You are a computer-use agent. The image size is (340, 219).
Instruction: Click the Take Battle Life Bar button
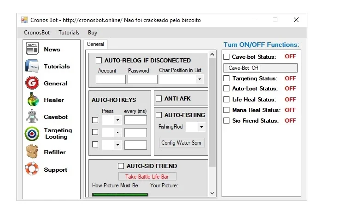click(147, 177)
